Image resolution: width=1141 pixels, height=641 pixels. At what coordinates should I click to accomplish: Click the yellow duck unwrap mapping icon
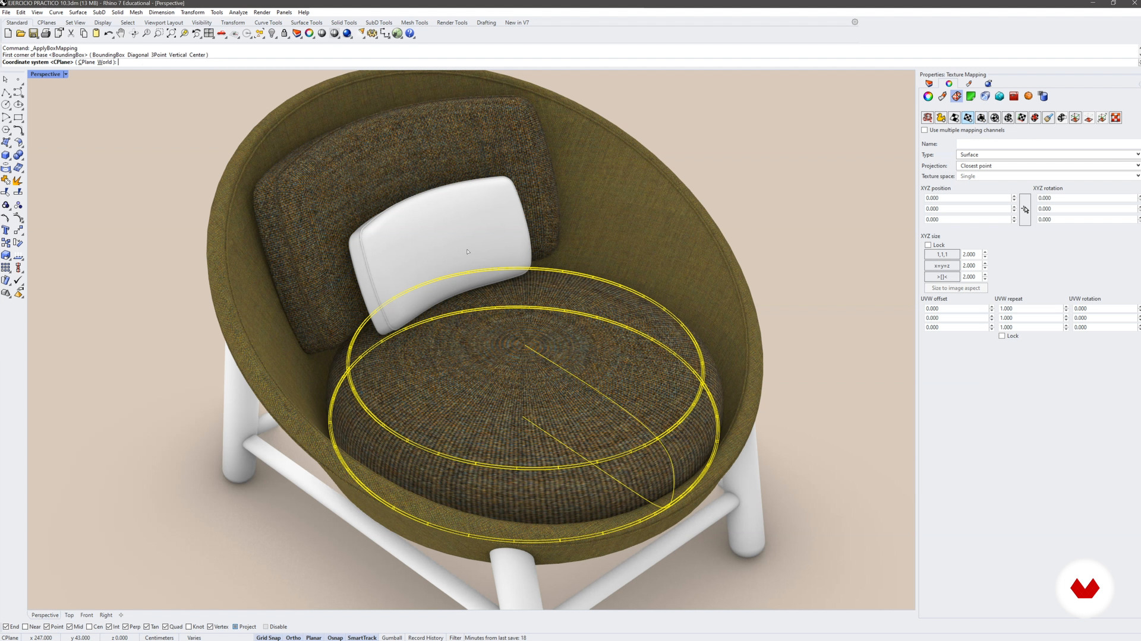(941, 118)
